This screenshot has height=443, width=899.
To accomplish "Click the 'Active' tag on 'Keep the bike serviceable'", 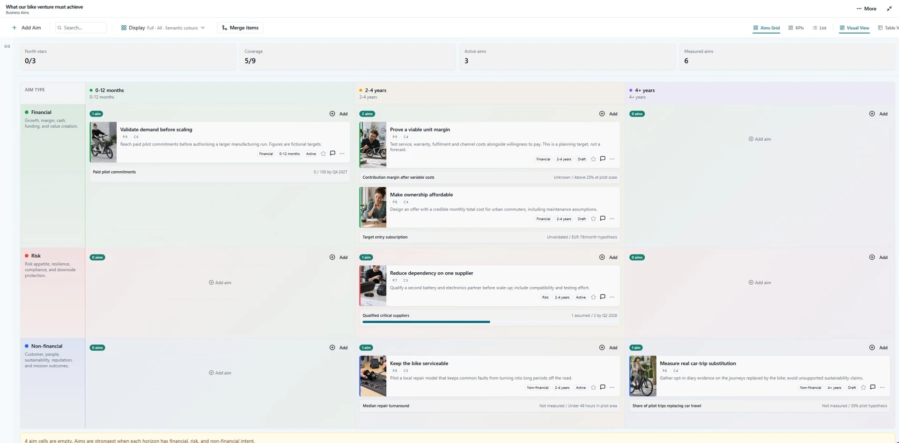I will (x=581, y=388).
